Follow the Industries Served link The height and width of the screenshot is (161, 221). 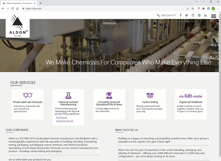point(65,121)
